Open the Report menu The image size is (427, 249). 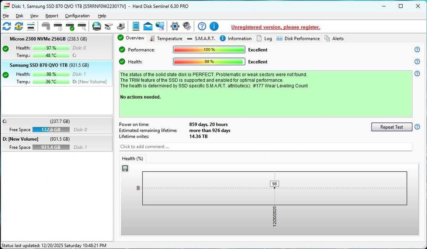52,16
